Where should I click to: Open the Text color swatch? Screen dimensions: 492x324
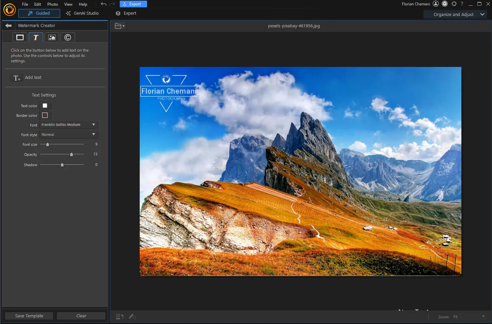click(x=45, y=105)
